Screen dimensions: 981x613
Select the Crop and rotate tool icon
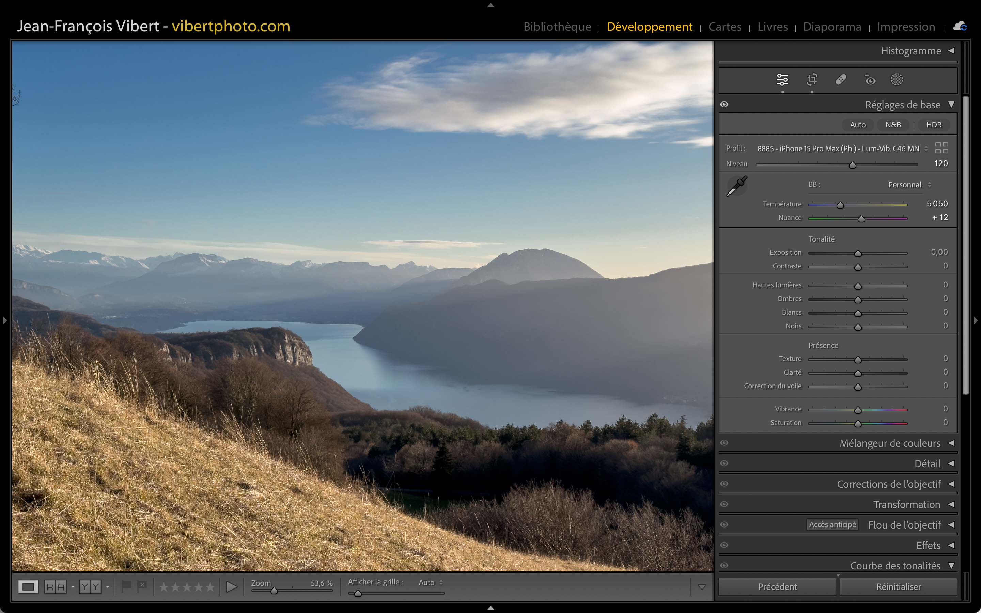(812, 80)
